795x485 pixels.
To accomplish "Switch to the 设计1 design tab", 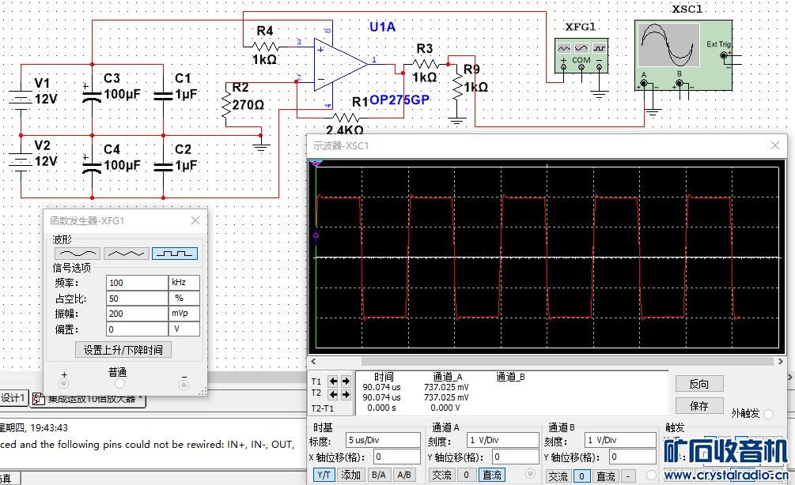I will pos(13,398).
